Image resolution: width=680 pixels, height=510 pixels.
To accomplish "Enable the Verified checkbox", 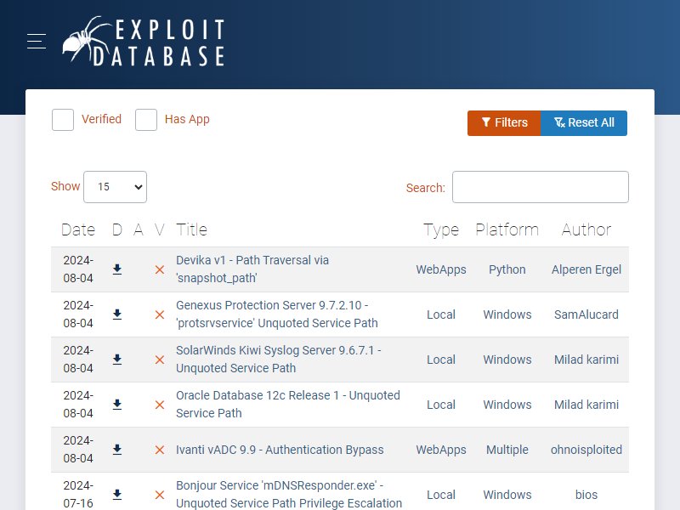I will click(63, 120).
